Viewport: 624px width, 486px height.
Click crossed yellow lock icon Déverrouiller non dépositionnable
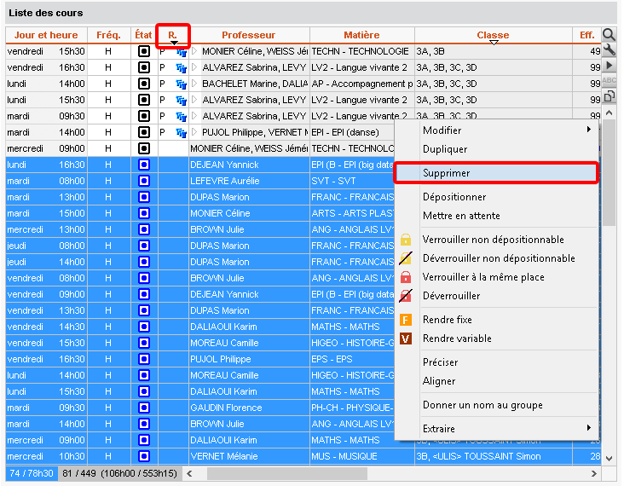click(406, 258)
